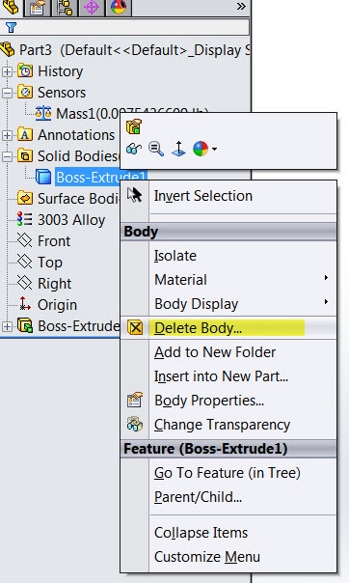Open the ConfigurationManager tab icon
The width and height of the screenshot is (349, 583).
pos(65,8)
